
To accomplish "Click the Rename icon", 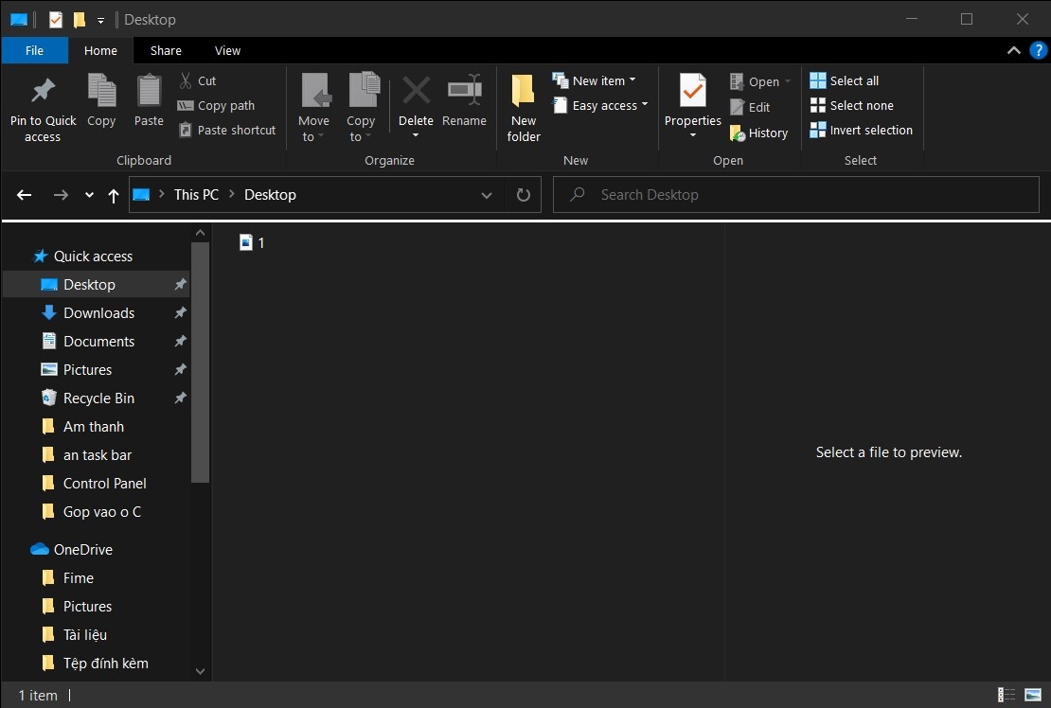I will tap(465, 90).
